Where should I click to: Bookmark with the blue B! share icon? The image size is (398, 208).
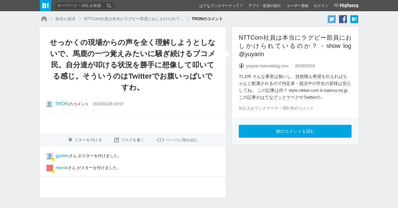[x=354, y=19]
